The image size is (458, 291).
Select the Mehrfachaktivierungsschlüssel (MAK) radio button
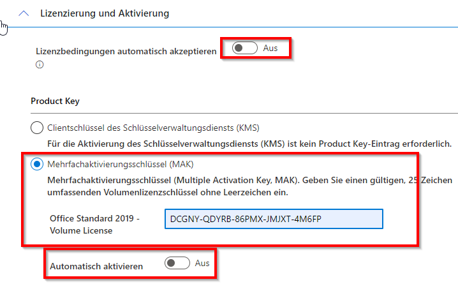pos(37,164)
